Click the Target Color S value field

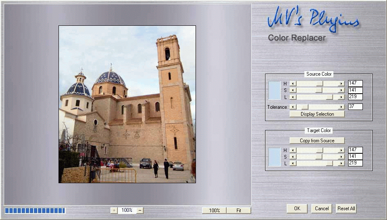coord(355,156)
